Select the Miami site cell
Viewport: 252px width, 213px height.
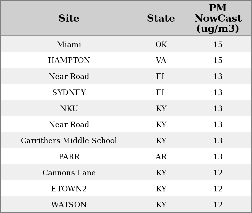[69, 44]
